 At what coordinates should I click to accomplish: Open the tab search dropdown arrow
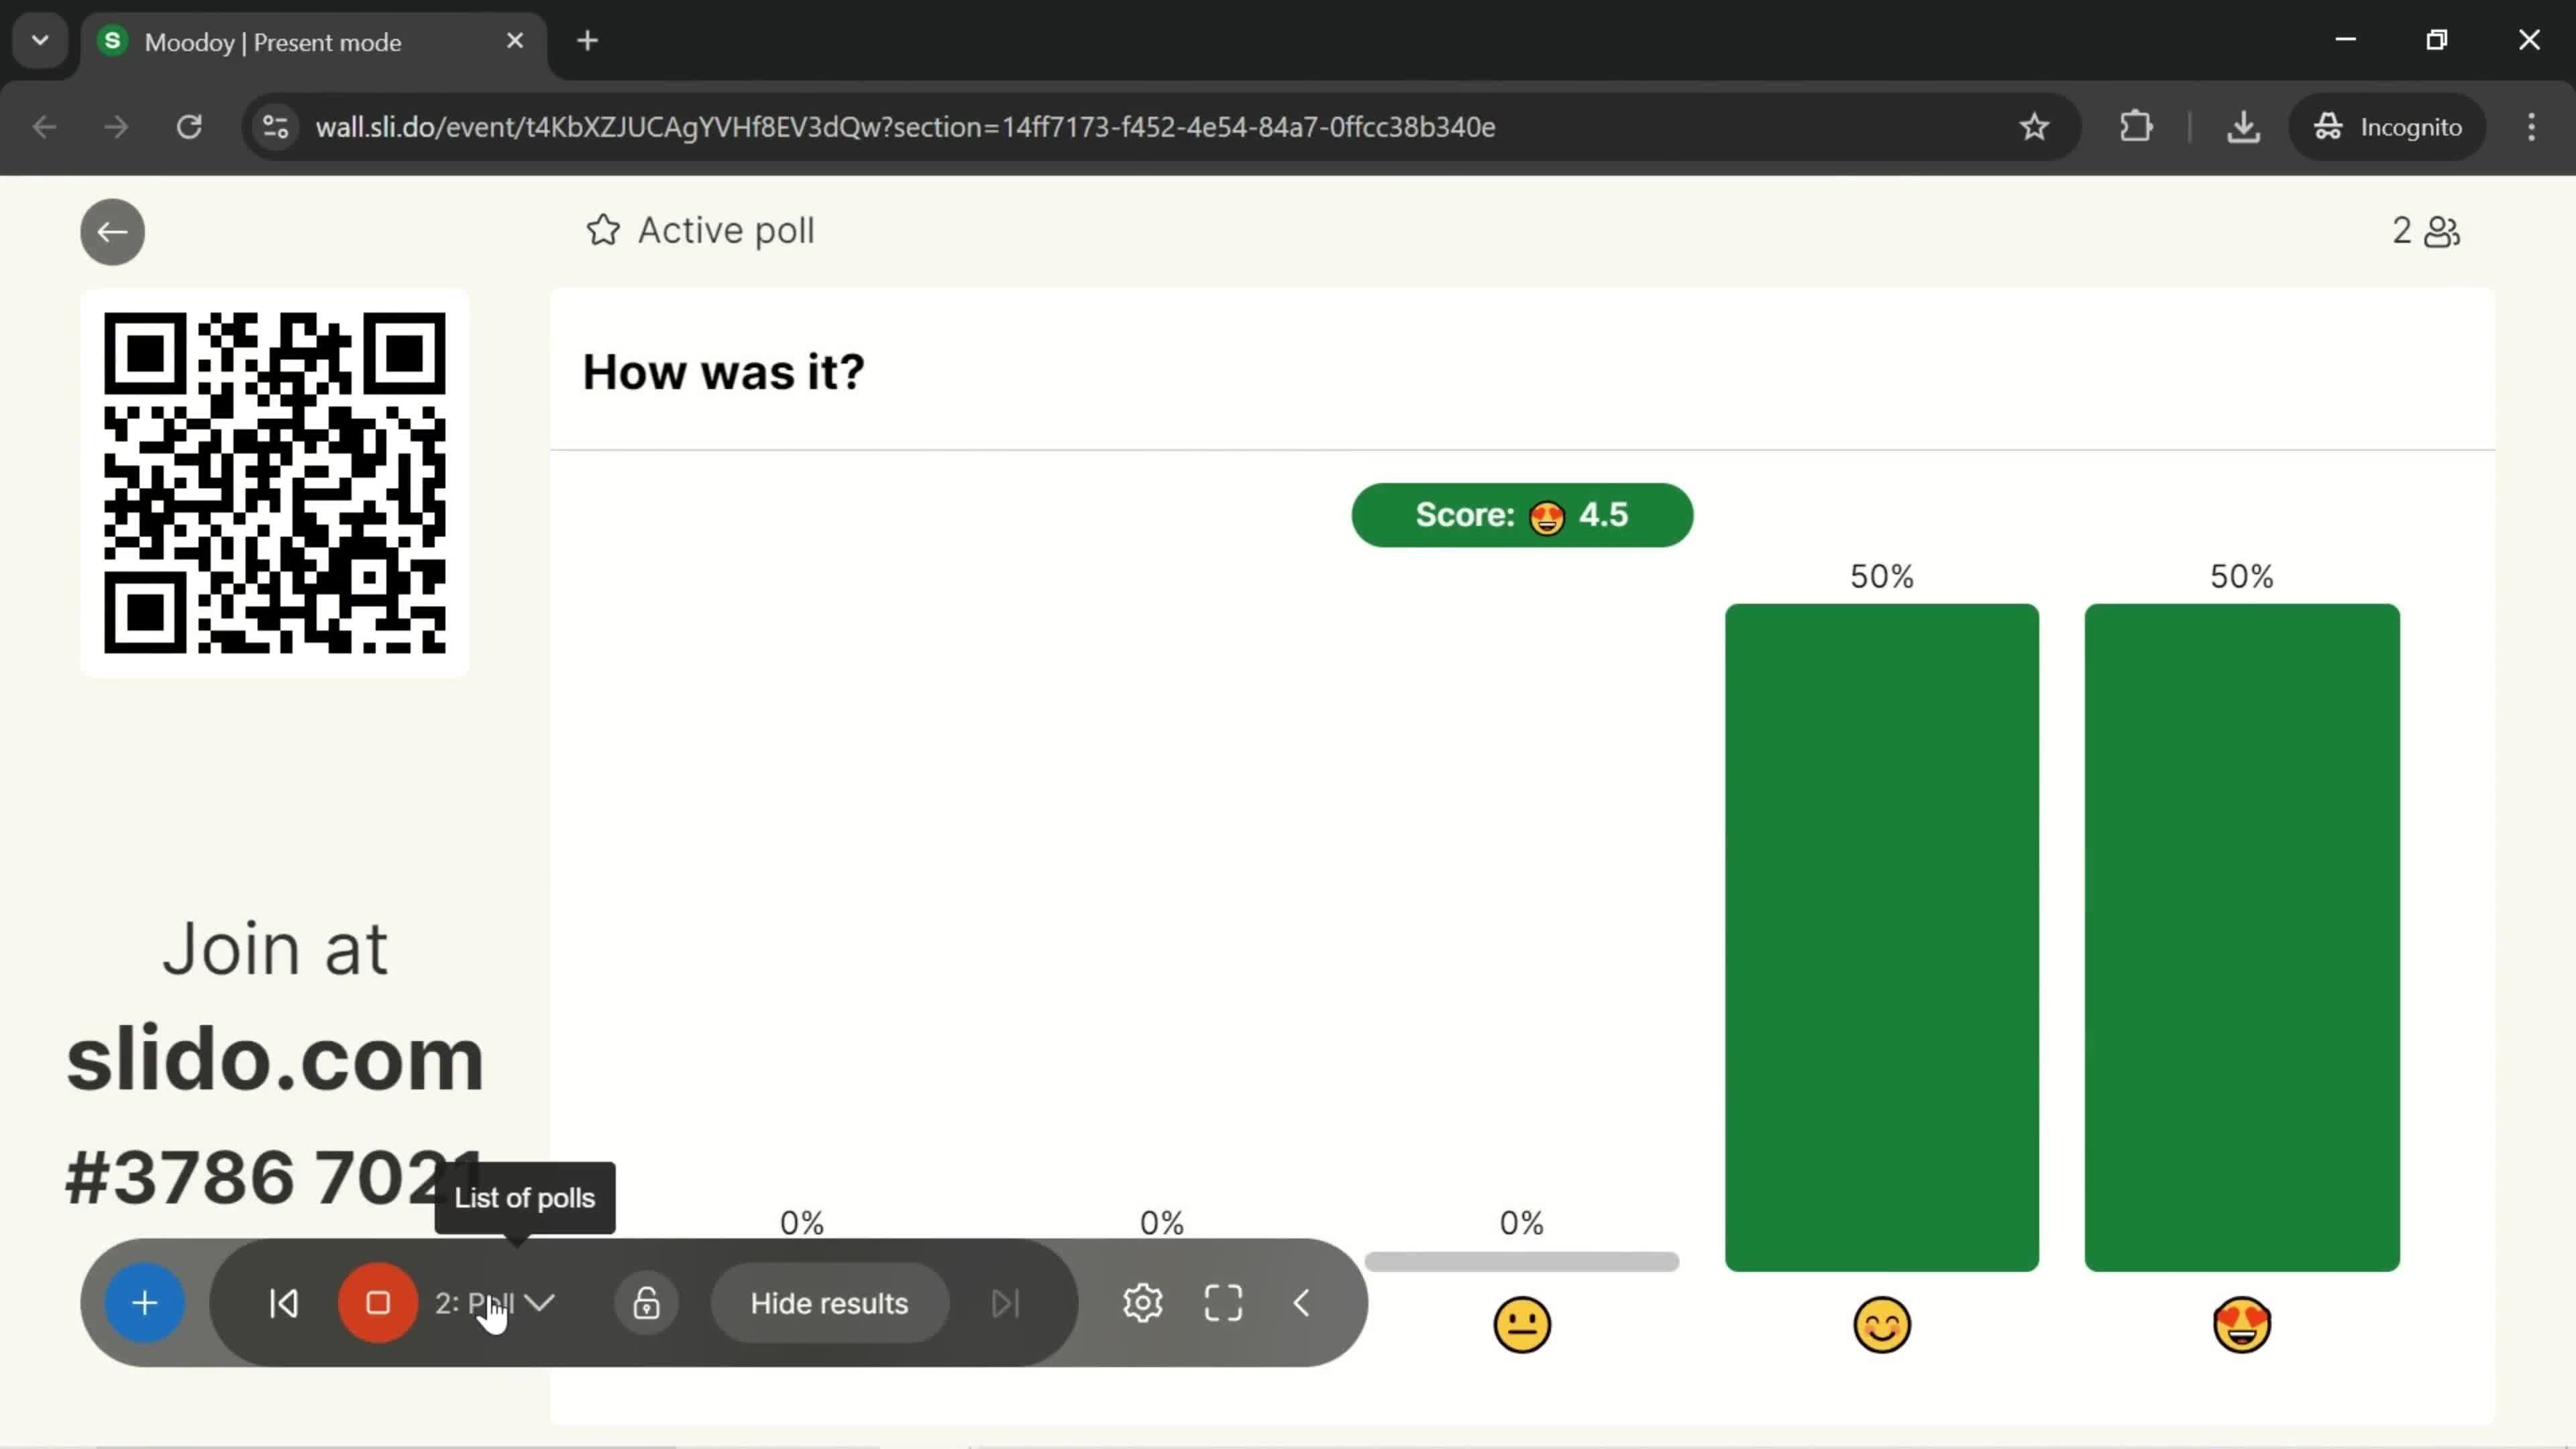click(40, 41)
